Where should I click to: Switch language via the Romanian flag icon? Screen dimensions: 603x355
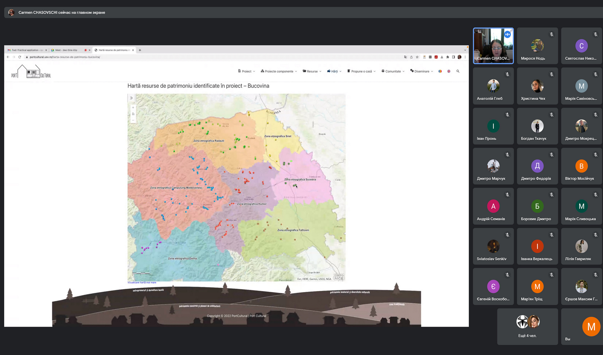point(440,71)
